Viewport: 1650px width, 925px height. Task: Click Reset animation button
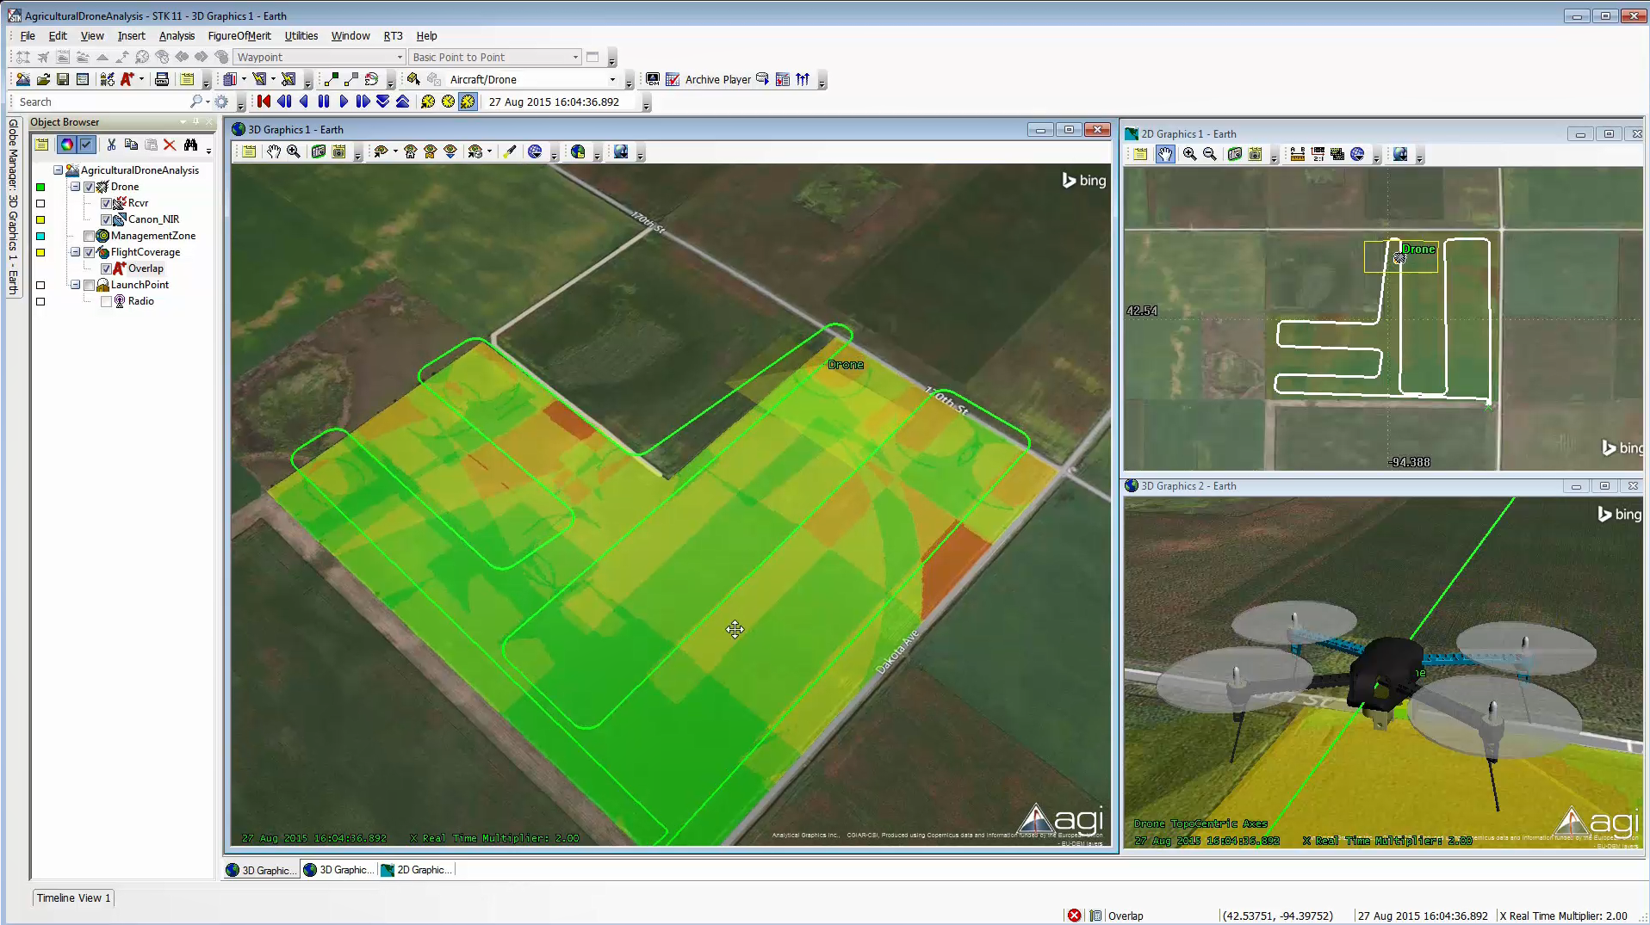point(264,102)
